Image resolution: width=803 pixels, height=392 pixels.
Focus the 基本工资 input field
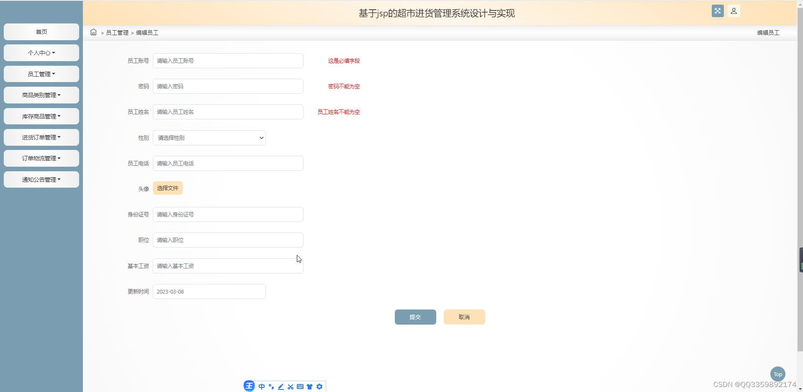point(228,266)
